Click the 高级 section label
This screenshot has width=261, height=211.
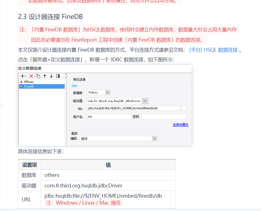[x=74, y=134]
